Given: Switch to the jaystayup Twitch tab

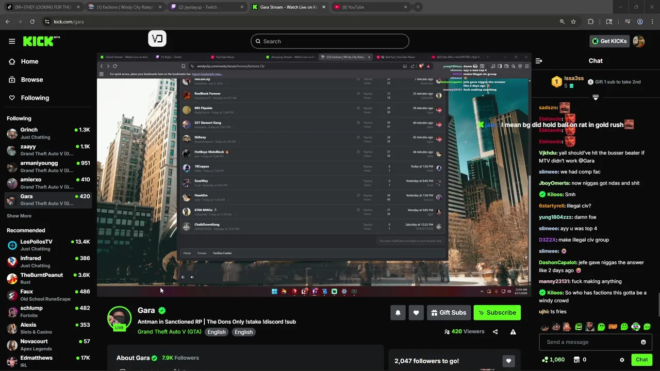Looking at the screenshot, I should 206,7.
